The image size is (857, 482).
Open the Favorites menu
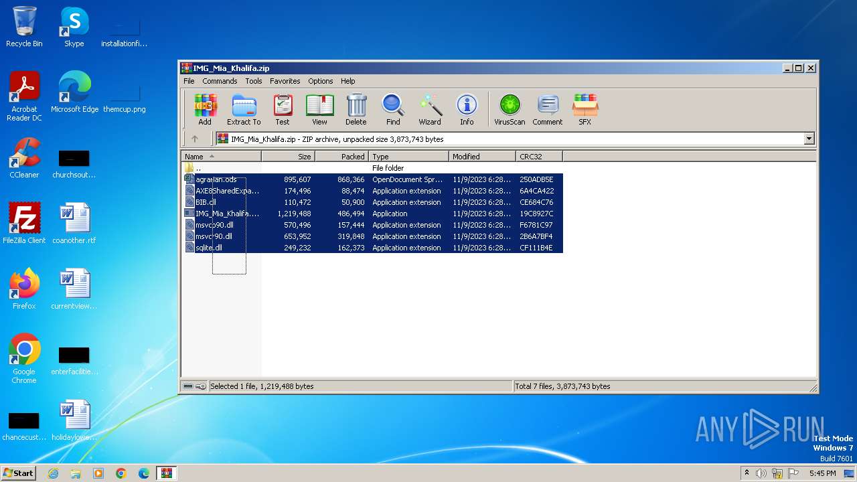pos(285,81)
